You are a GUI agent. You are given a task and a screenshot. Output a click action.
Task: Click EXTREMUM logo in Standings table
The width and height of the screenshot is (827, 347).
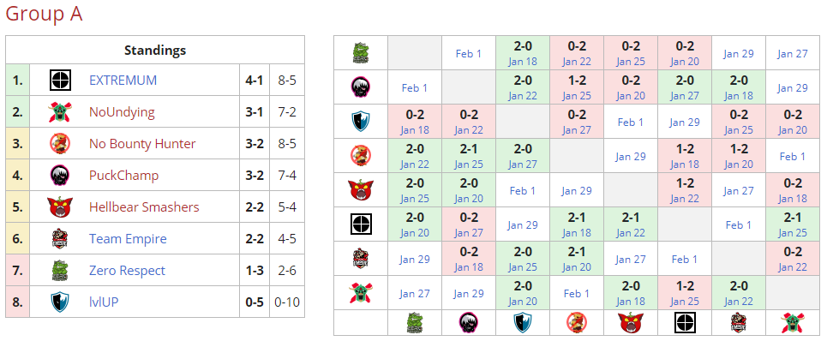pyautogui.click(x=59, y=81)
